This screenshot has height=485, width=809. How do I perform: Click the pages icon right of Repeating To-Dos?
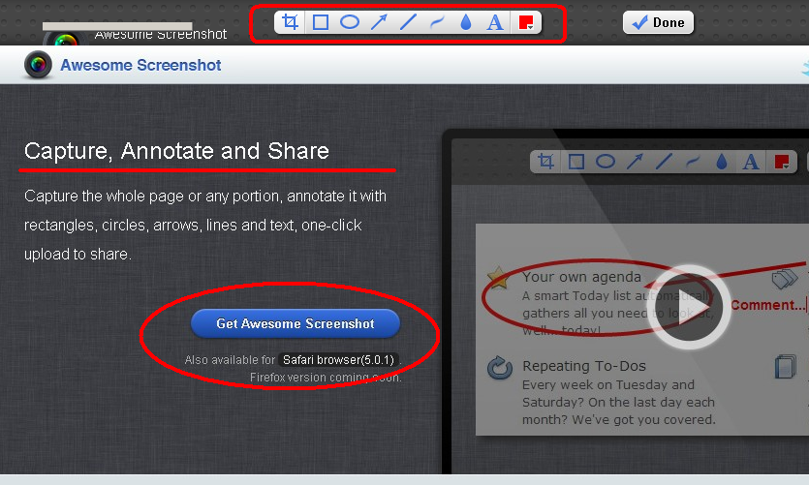pos(785,367)
